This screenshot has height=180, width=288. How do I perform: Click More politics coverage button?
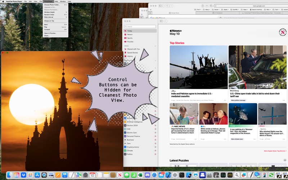click(238, 100)
